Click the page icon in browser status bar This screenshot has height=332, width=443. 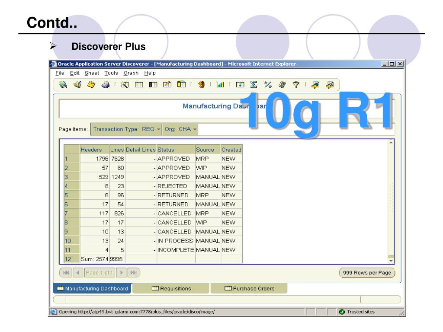53,312
